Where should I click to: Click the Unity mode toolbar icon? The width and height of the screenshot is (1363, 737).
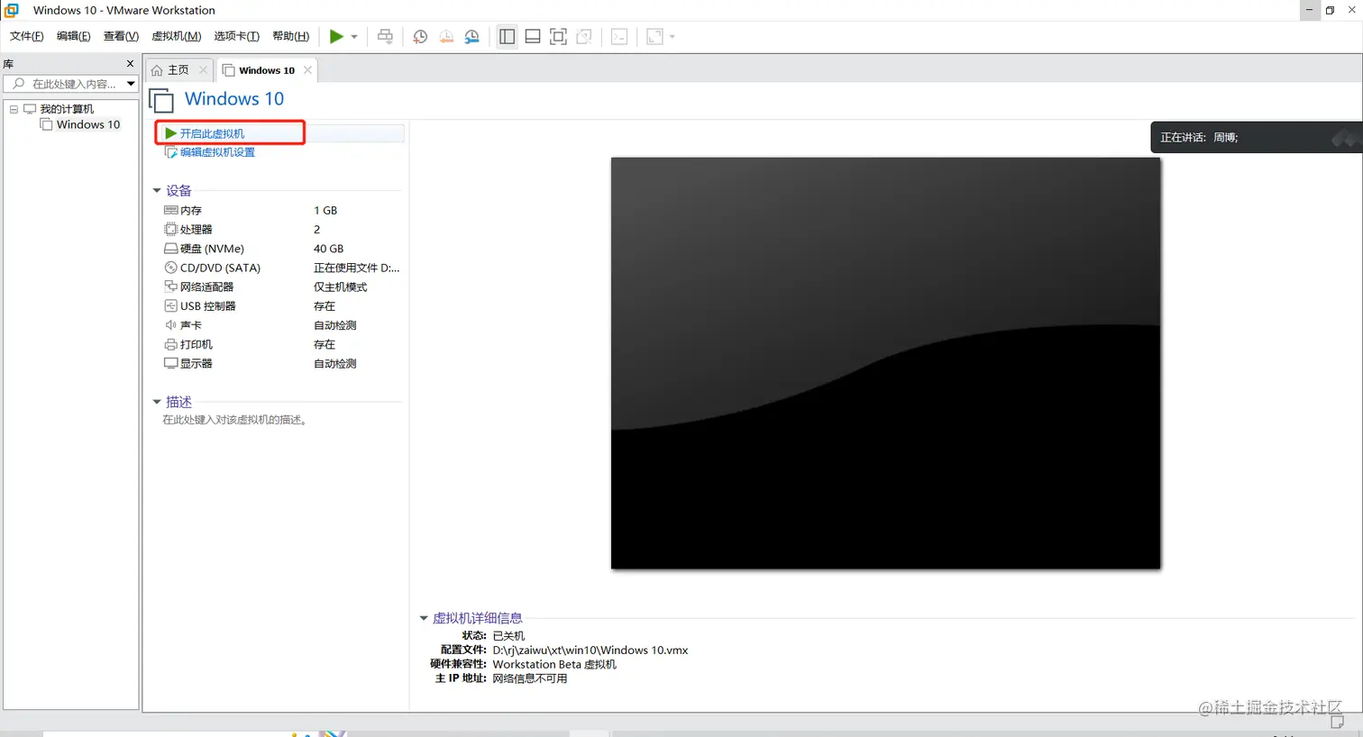[584, 36]
